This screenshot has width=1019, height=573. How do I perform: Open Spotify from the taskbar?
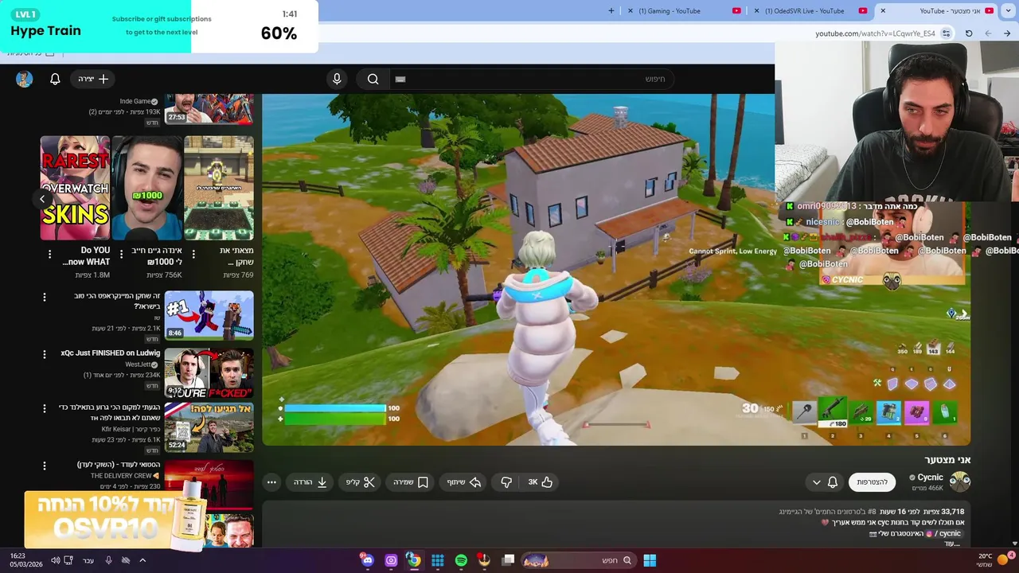pos(461,560)
